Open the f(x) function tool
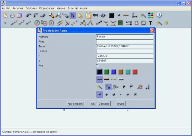The height and width of the screenshot is (136, 192). tap(95, 15)
